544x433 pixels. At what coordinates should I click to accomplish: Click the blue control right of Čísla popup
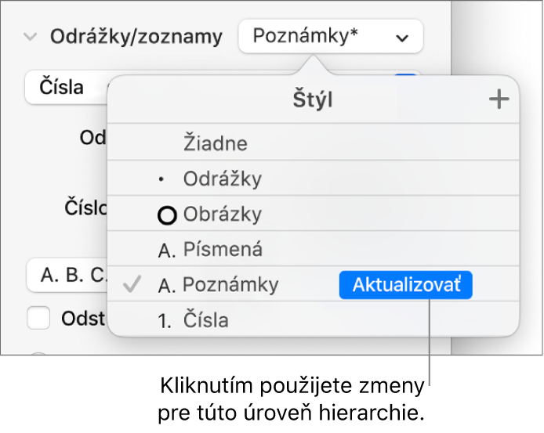(408, 78)
